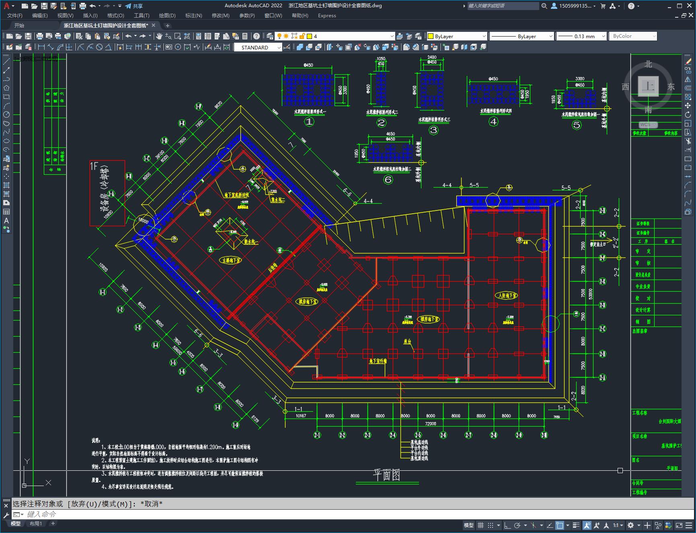Click the Zoom Window icon in standard toolbar
Viewport: 696px width, 533px height.
178,36
